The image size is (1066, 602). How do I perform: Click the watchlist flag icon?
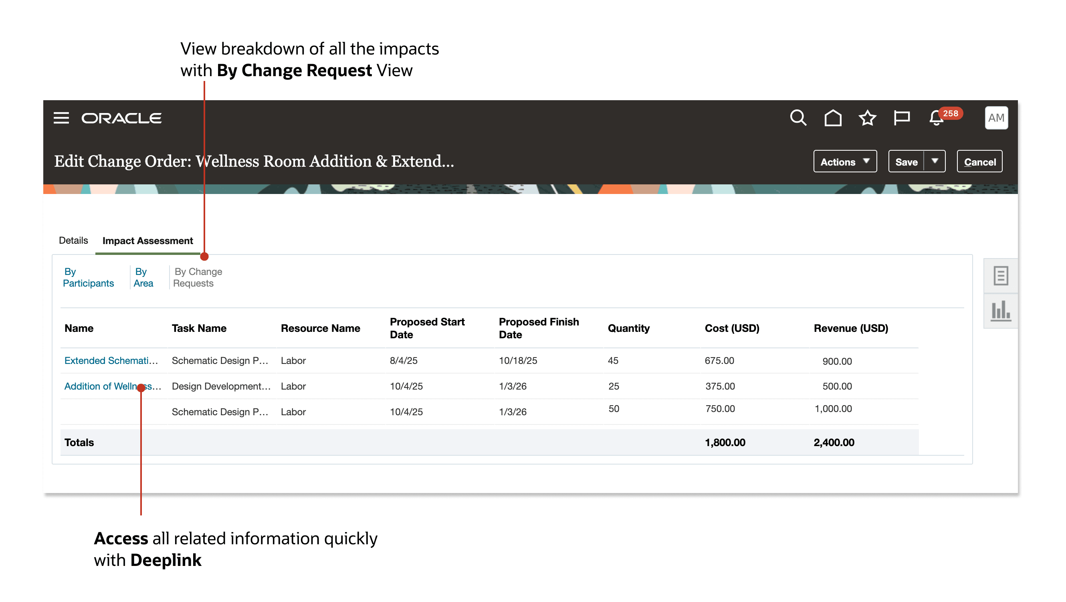[901, 118]
